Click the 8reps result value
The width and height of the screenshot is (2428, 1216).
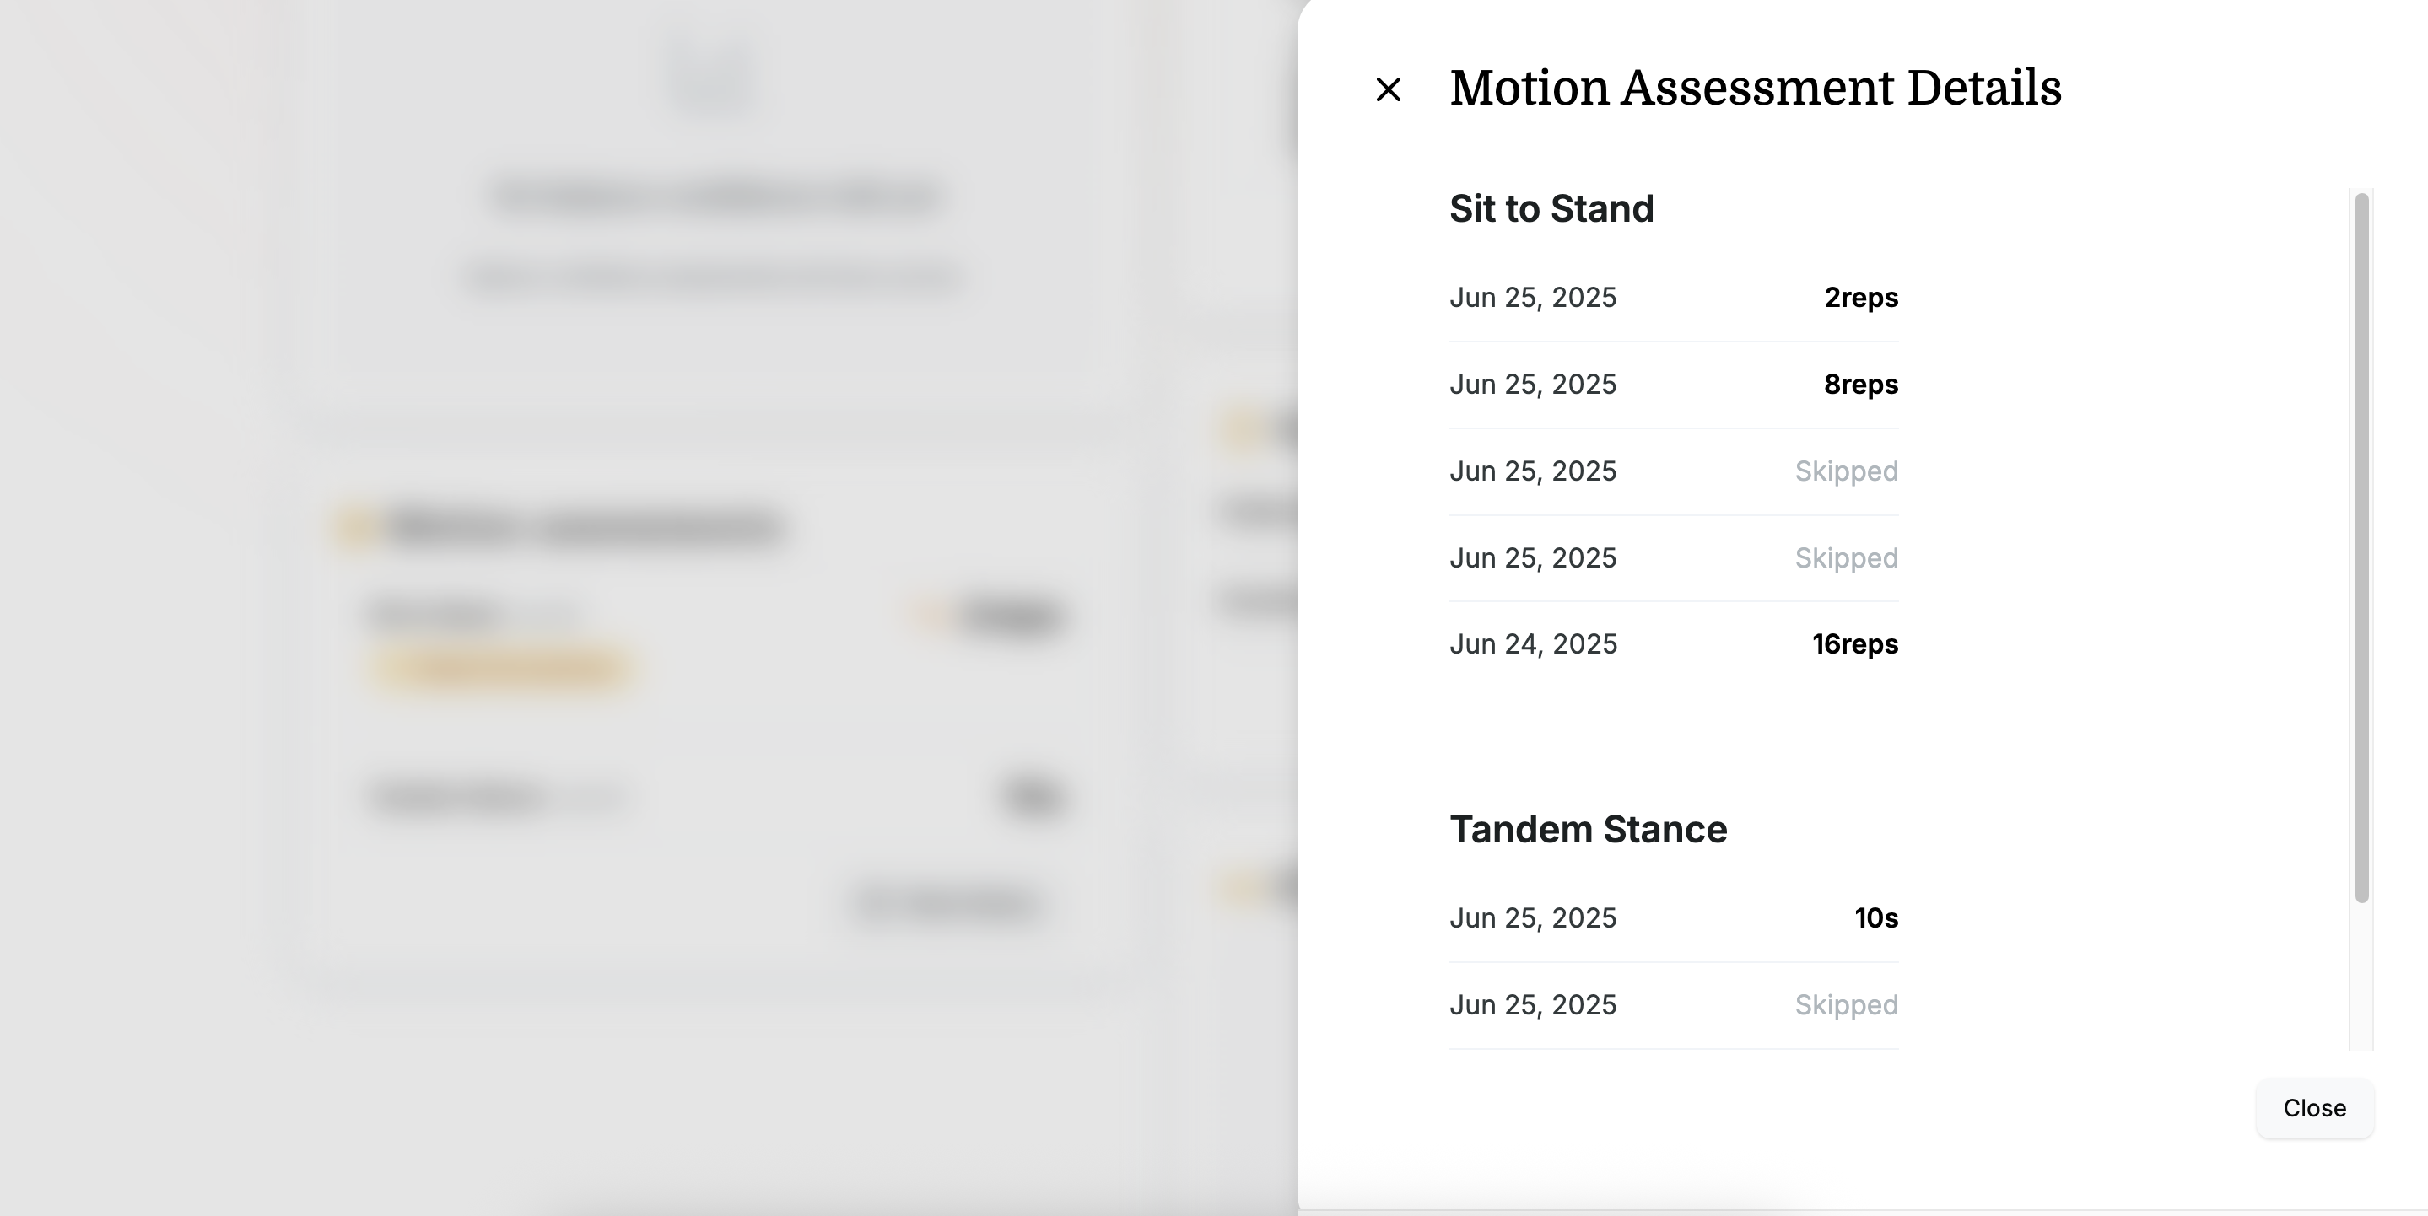coord(1860,385)
